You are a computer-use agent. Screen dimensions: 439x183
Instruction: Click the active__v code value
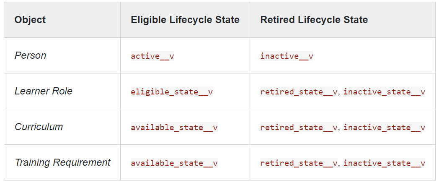(x=152, y=56)
